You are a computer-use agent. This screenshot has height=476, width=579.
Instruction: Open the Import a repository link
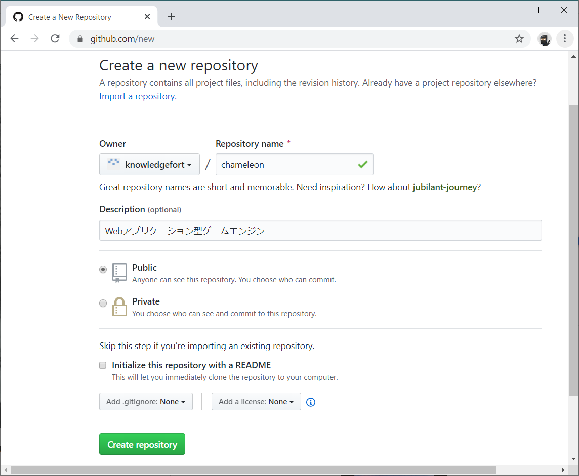tap(137, 96)
